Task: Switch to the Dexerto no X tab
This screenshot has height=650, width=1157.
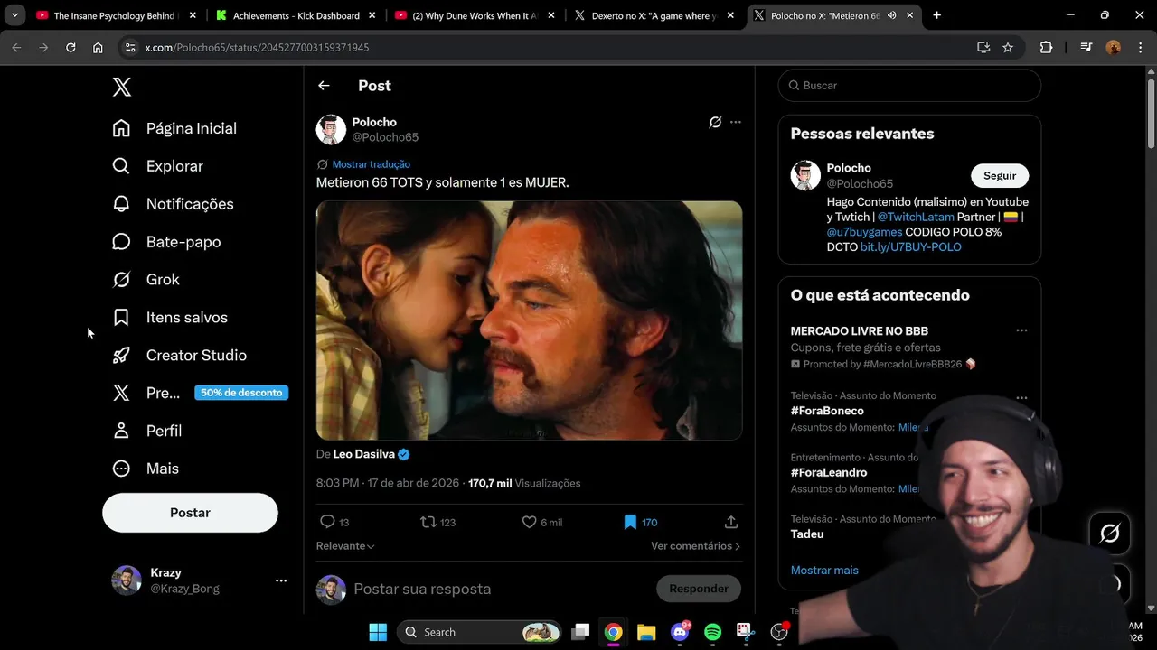Action: [x=654, y=15]
